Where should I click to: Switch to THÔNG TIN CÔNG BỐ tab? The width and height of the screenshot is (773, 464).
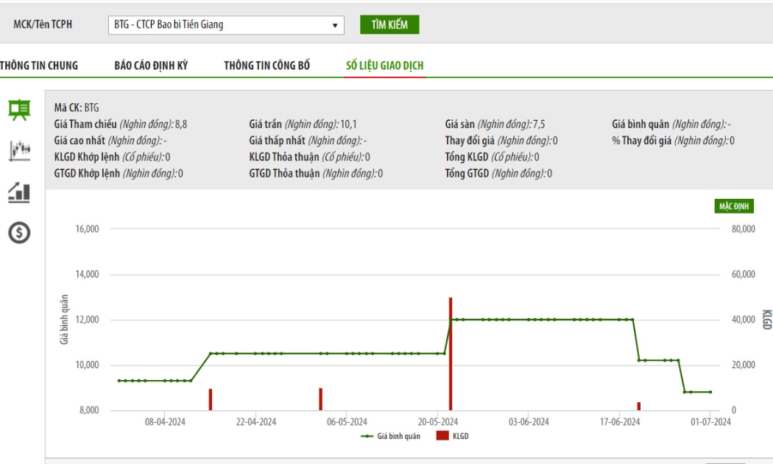pyautogui.click(x=267, y=66)
